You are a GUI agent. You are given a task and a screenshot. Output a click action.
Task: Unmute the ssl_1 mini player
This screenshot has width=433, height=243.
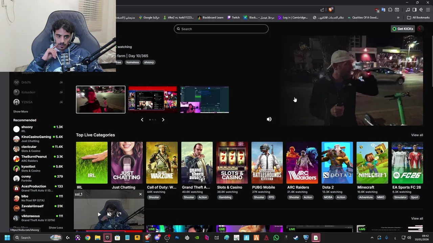(109, 214)
